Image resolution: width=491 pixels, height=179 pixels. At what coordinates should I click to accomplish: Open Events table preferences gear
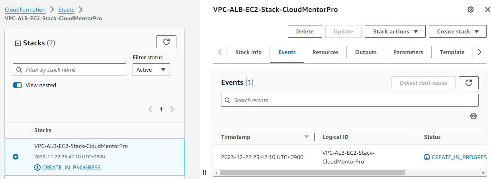473,116
